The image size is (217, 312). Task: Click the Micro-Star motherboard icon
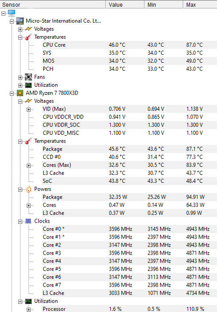click(20, 21)
